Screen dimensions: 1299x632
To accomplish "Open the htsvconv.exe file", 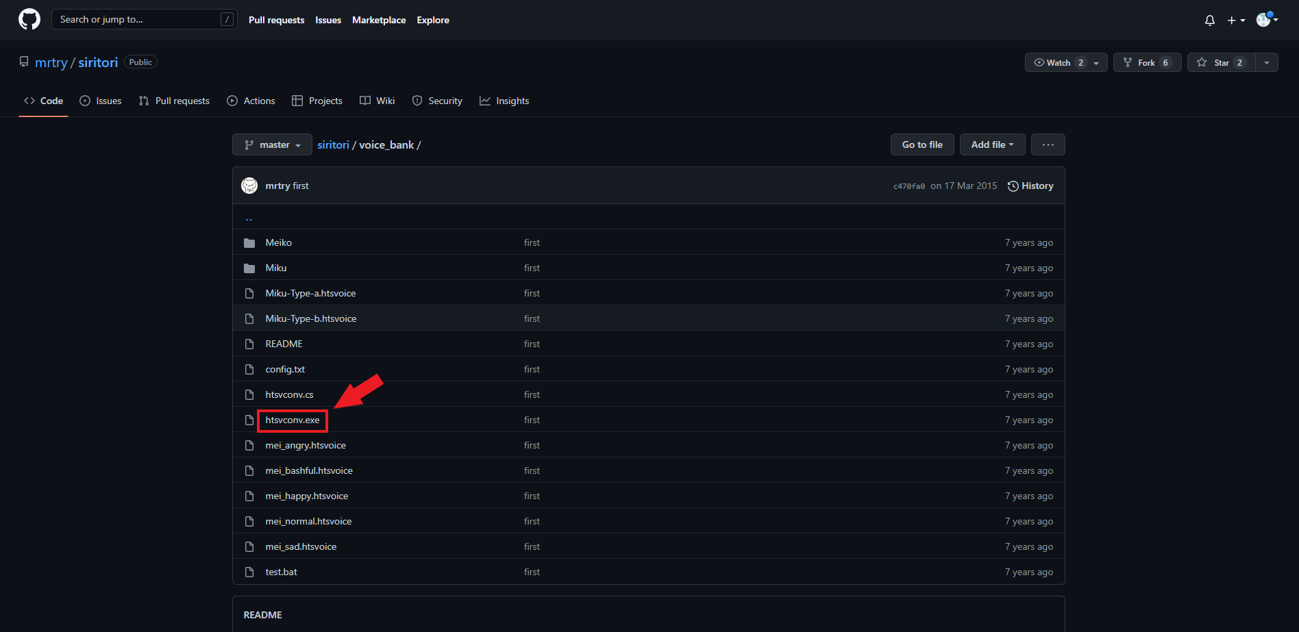I will pos(293,420).
